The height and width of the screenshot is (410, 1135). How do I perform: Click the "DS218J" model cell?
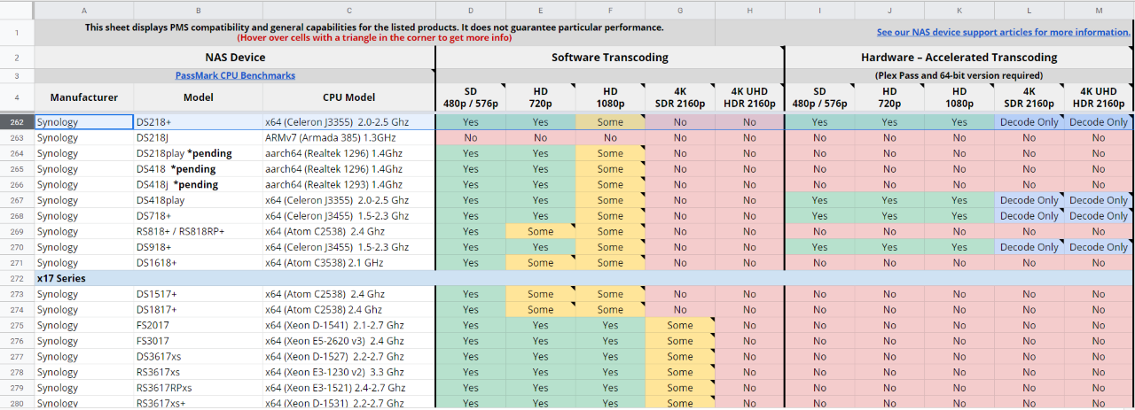click(198, 138)
